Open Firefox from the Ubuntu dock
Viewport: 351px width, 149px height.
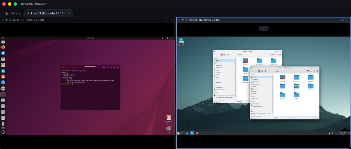point(3,47)
